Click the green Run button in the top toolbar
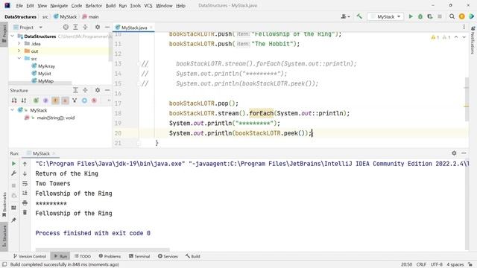477x268 pixels. (x=411, y=16)
